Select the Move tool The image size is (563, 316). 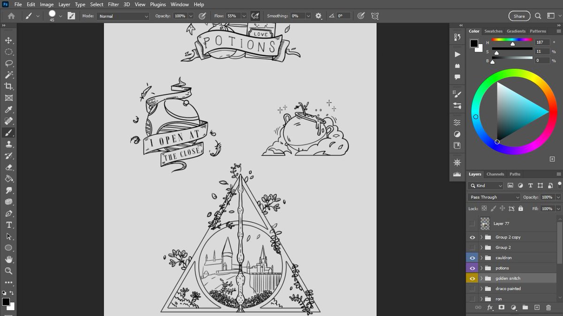click(8, 40)
